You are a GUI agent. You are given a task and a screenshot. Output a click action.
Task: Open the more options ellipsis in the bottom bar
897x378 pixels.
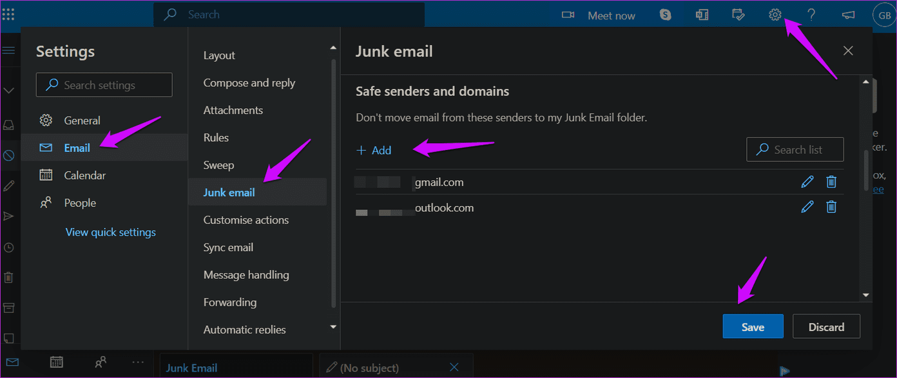pos(138,362)
